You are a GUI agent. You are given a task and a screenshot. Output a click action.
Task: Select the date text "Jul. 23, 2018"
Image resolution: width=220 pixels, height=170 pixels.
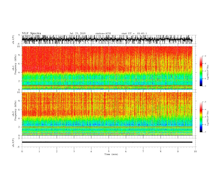[77, 33]
